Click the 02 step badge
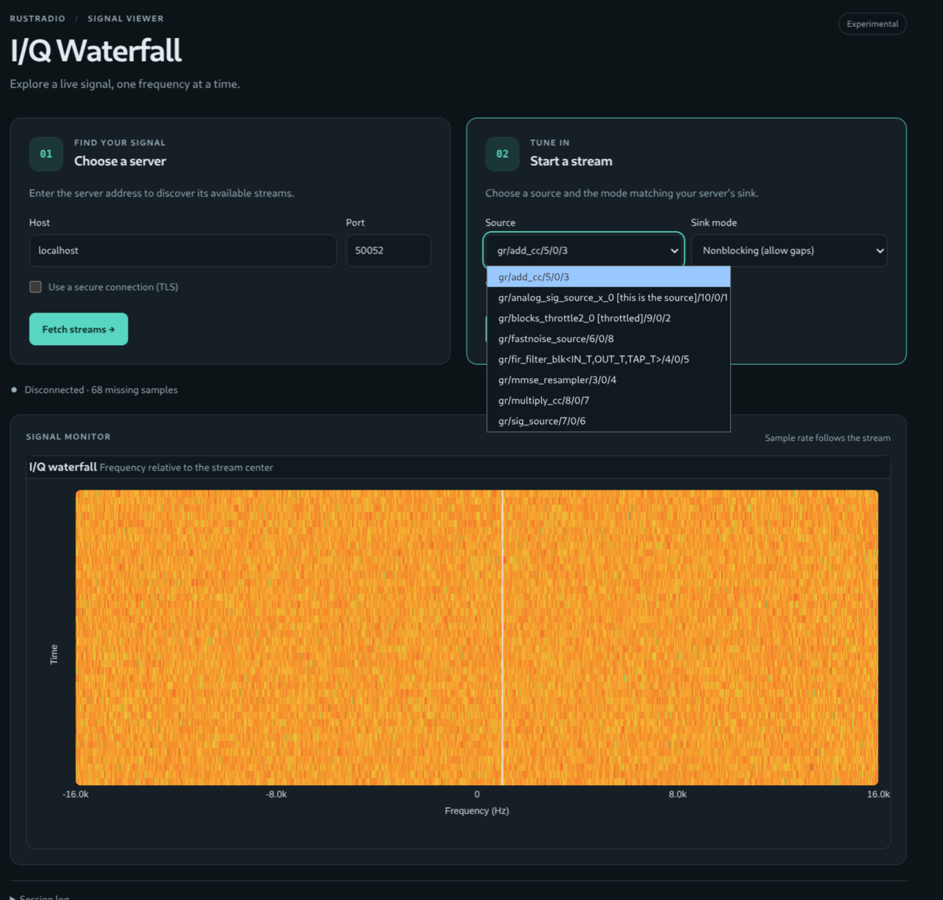Image resolution: width=943 pixels, height=900 pixels. click(x=502, y=154)
